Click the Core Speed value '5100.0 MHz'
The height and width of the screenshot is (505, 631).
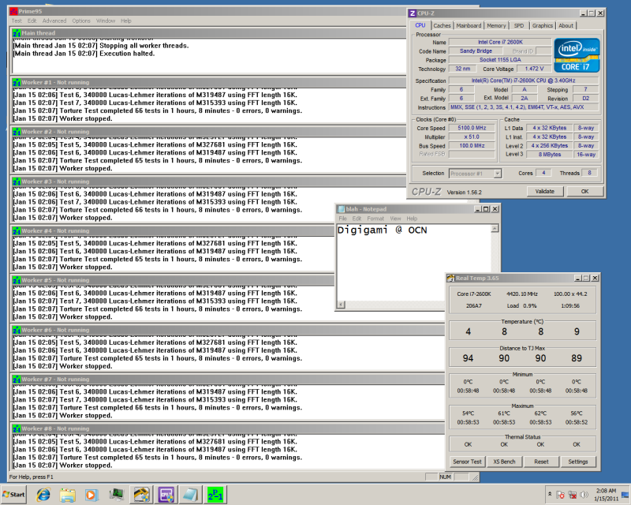(472, 128)
